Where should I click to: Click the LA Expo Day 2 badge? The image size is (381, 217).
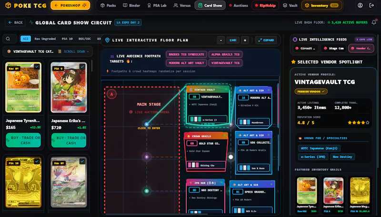click(x=128, y=22)
